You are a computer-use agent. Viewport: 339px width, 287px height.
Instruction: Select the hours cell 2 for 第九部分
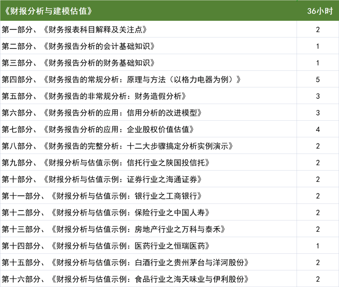[x=318, y=162]
